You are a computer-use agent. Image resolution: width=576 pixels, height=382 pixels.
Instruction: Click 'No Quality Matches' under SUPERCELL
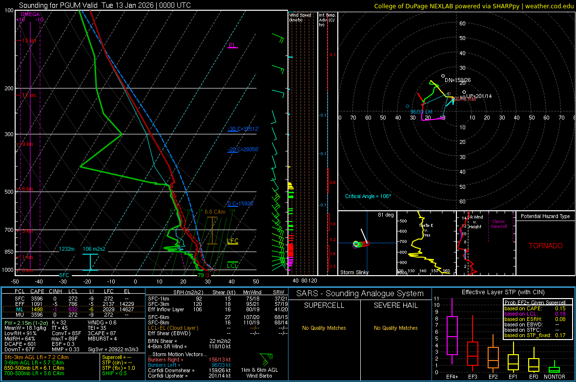pos(324,328)
